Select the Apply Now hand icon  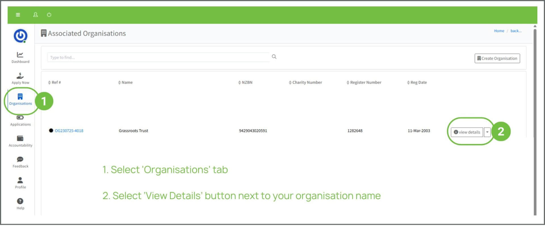tap(20, 76)
